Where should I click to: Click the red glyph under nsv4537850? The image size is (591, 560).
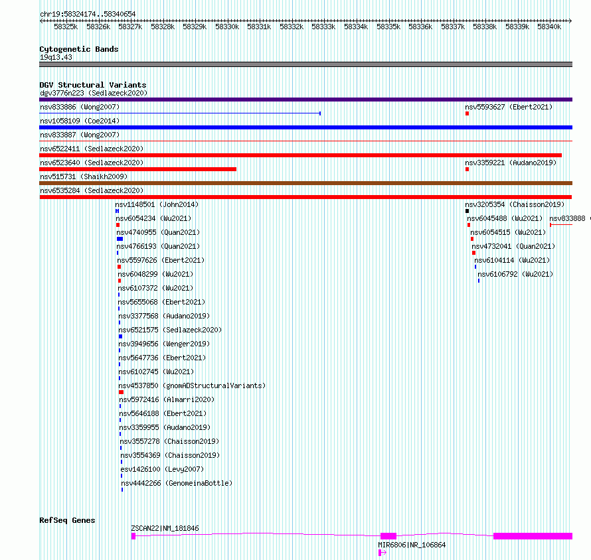(x=121, y=392)
